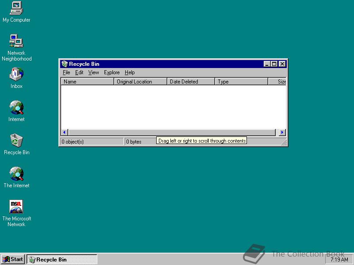Click the 0 bytes status text
The height and width of the screenshot is (265, 354).
click(134, 142)
